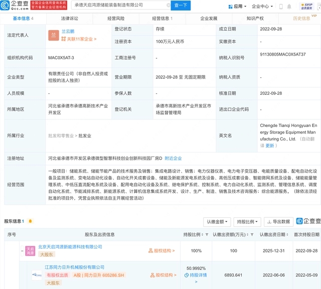Click the SVIP membership icon
The image size is (321, 289).
coord(307,6)
